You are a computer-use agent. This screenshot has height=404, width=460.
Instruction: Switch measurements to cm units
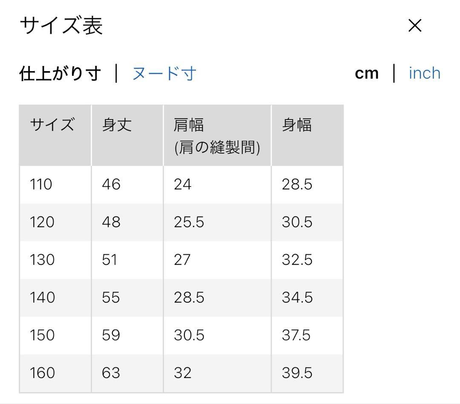click(x=367, y=73)
